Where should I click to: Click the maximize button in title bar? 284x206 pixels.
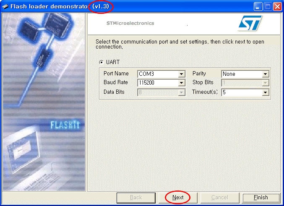(x=268, y=7)
